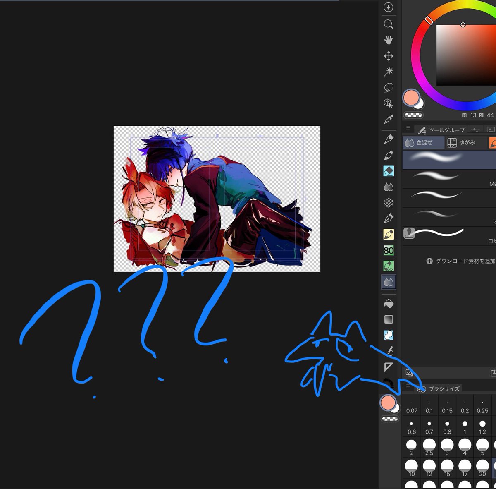Select the Zoom magnifier tool
The width and height of the screenshot is (496, 489).
[389, 24]
